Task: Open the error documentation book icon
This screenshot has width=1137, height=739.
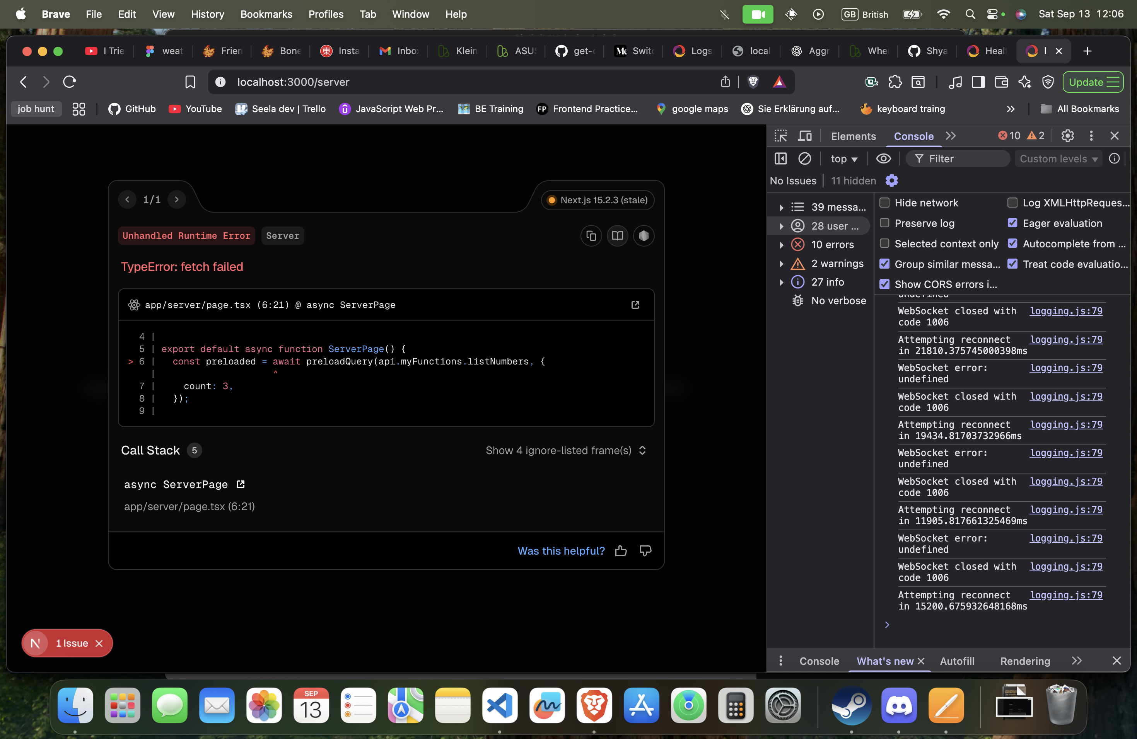Action: (x=617, y=236)
